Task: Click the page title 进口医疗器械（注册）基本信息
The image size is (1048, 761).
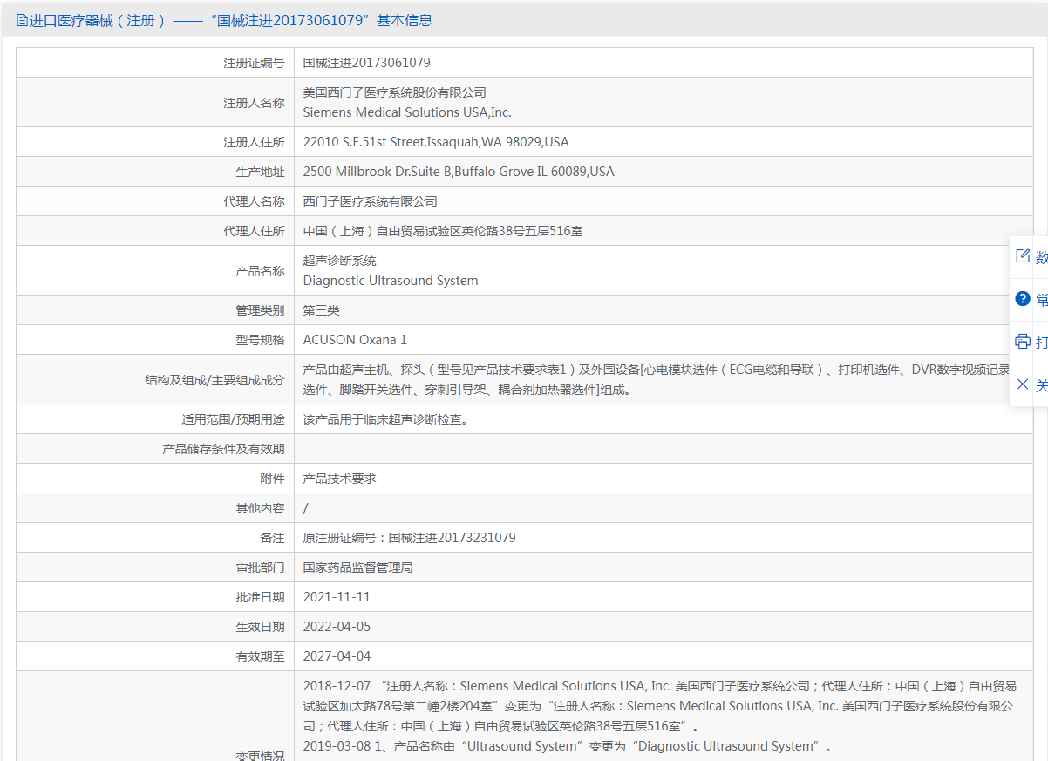Action: pyautogui.click(x=231, y=20)
